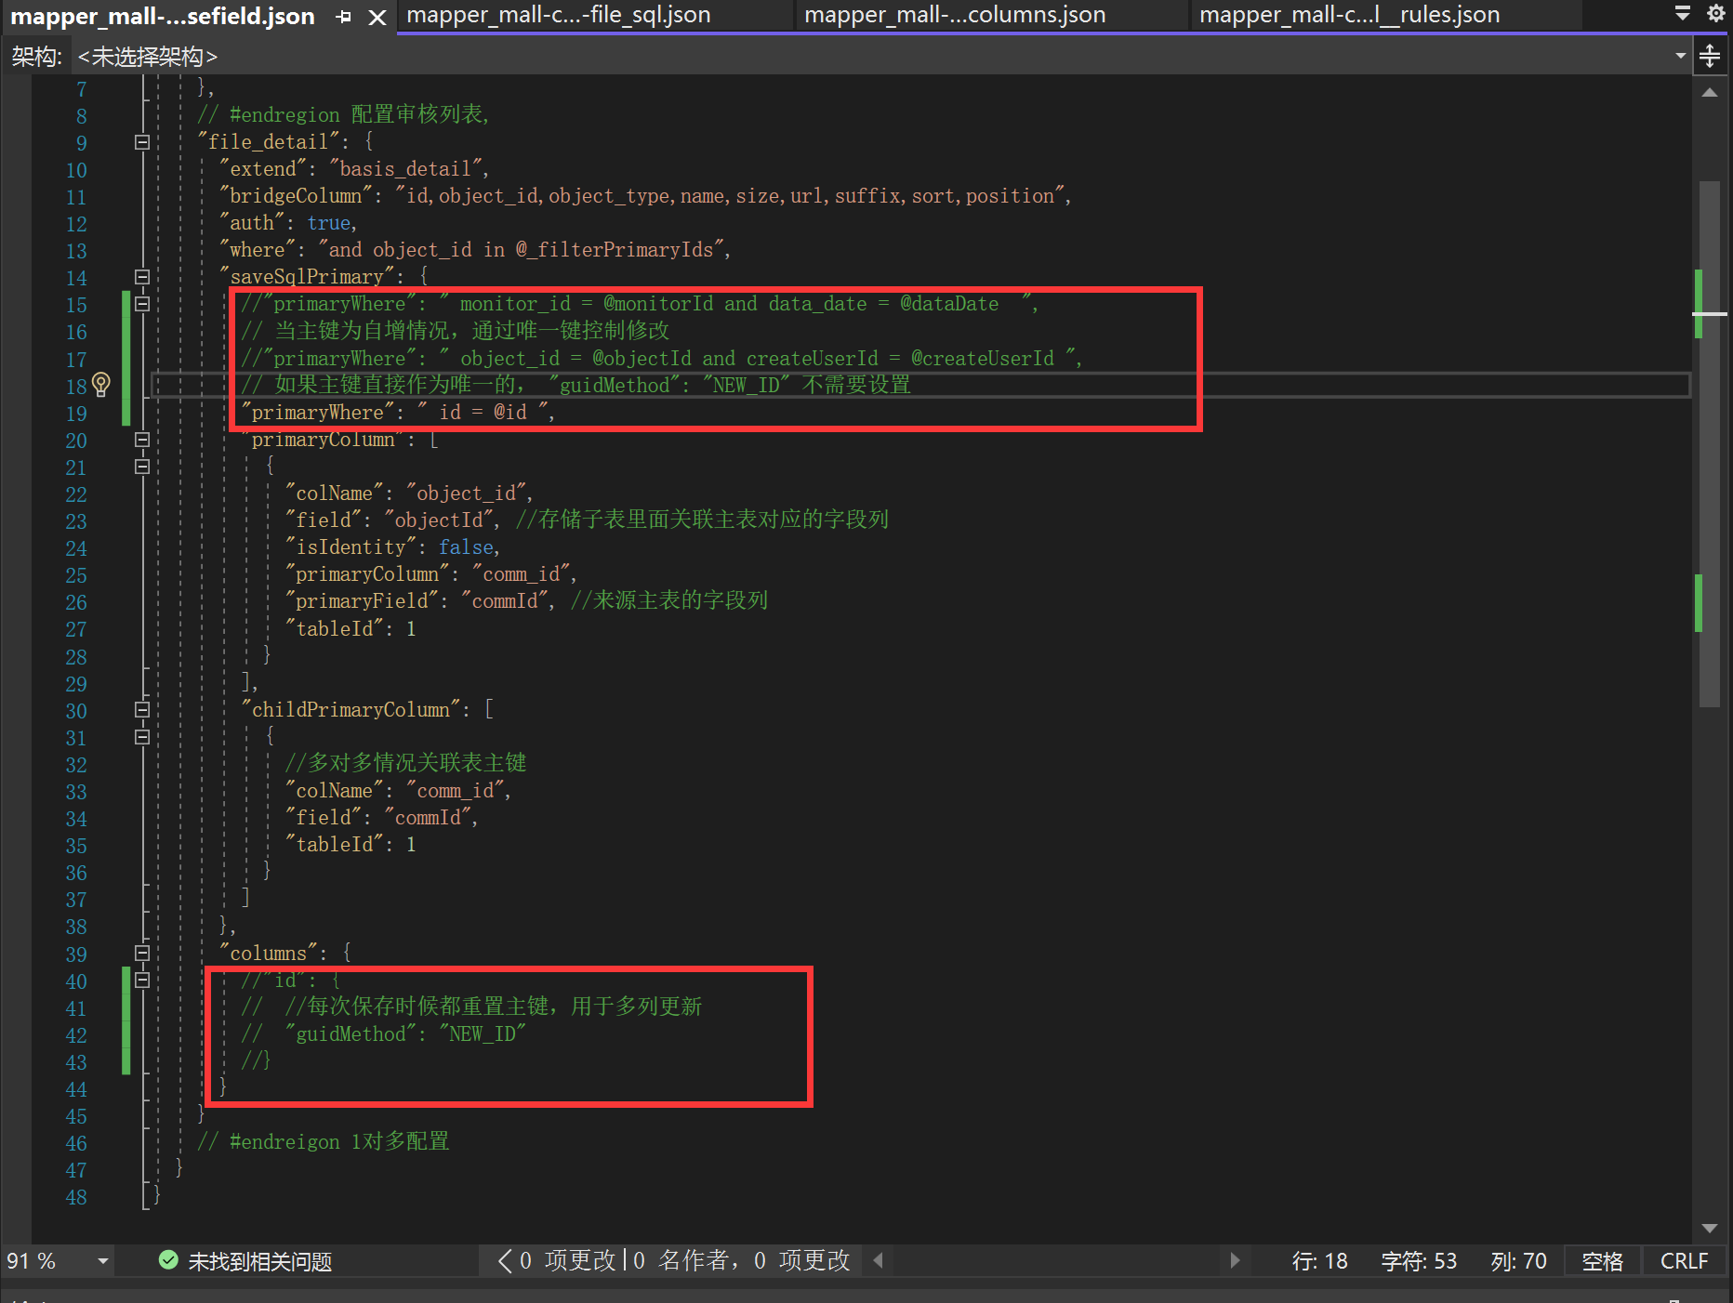Open the lightbulb quick actions on line 18
The height and width of the screenshot is (1303, 1733).
tap(101, 385)
